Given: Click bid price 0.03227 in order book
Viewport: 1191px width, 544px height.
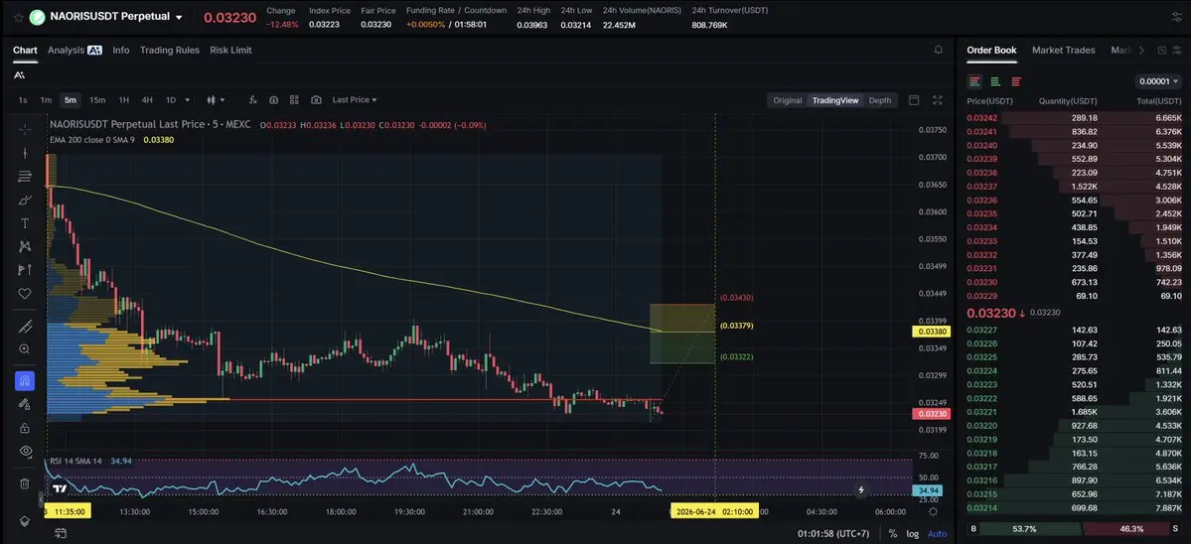Looking at the screenshot, I should [981, 330].
